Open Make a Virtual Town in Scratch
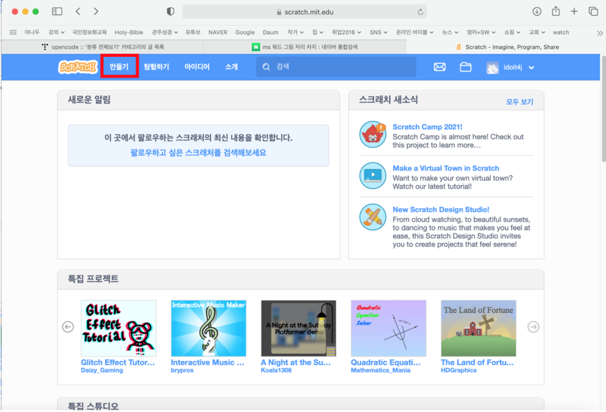The image size is (606, 412). (445, 168)
